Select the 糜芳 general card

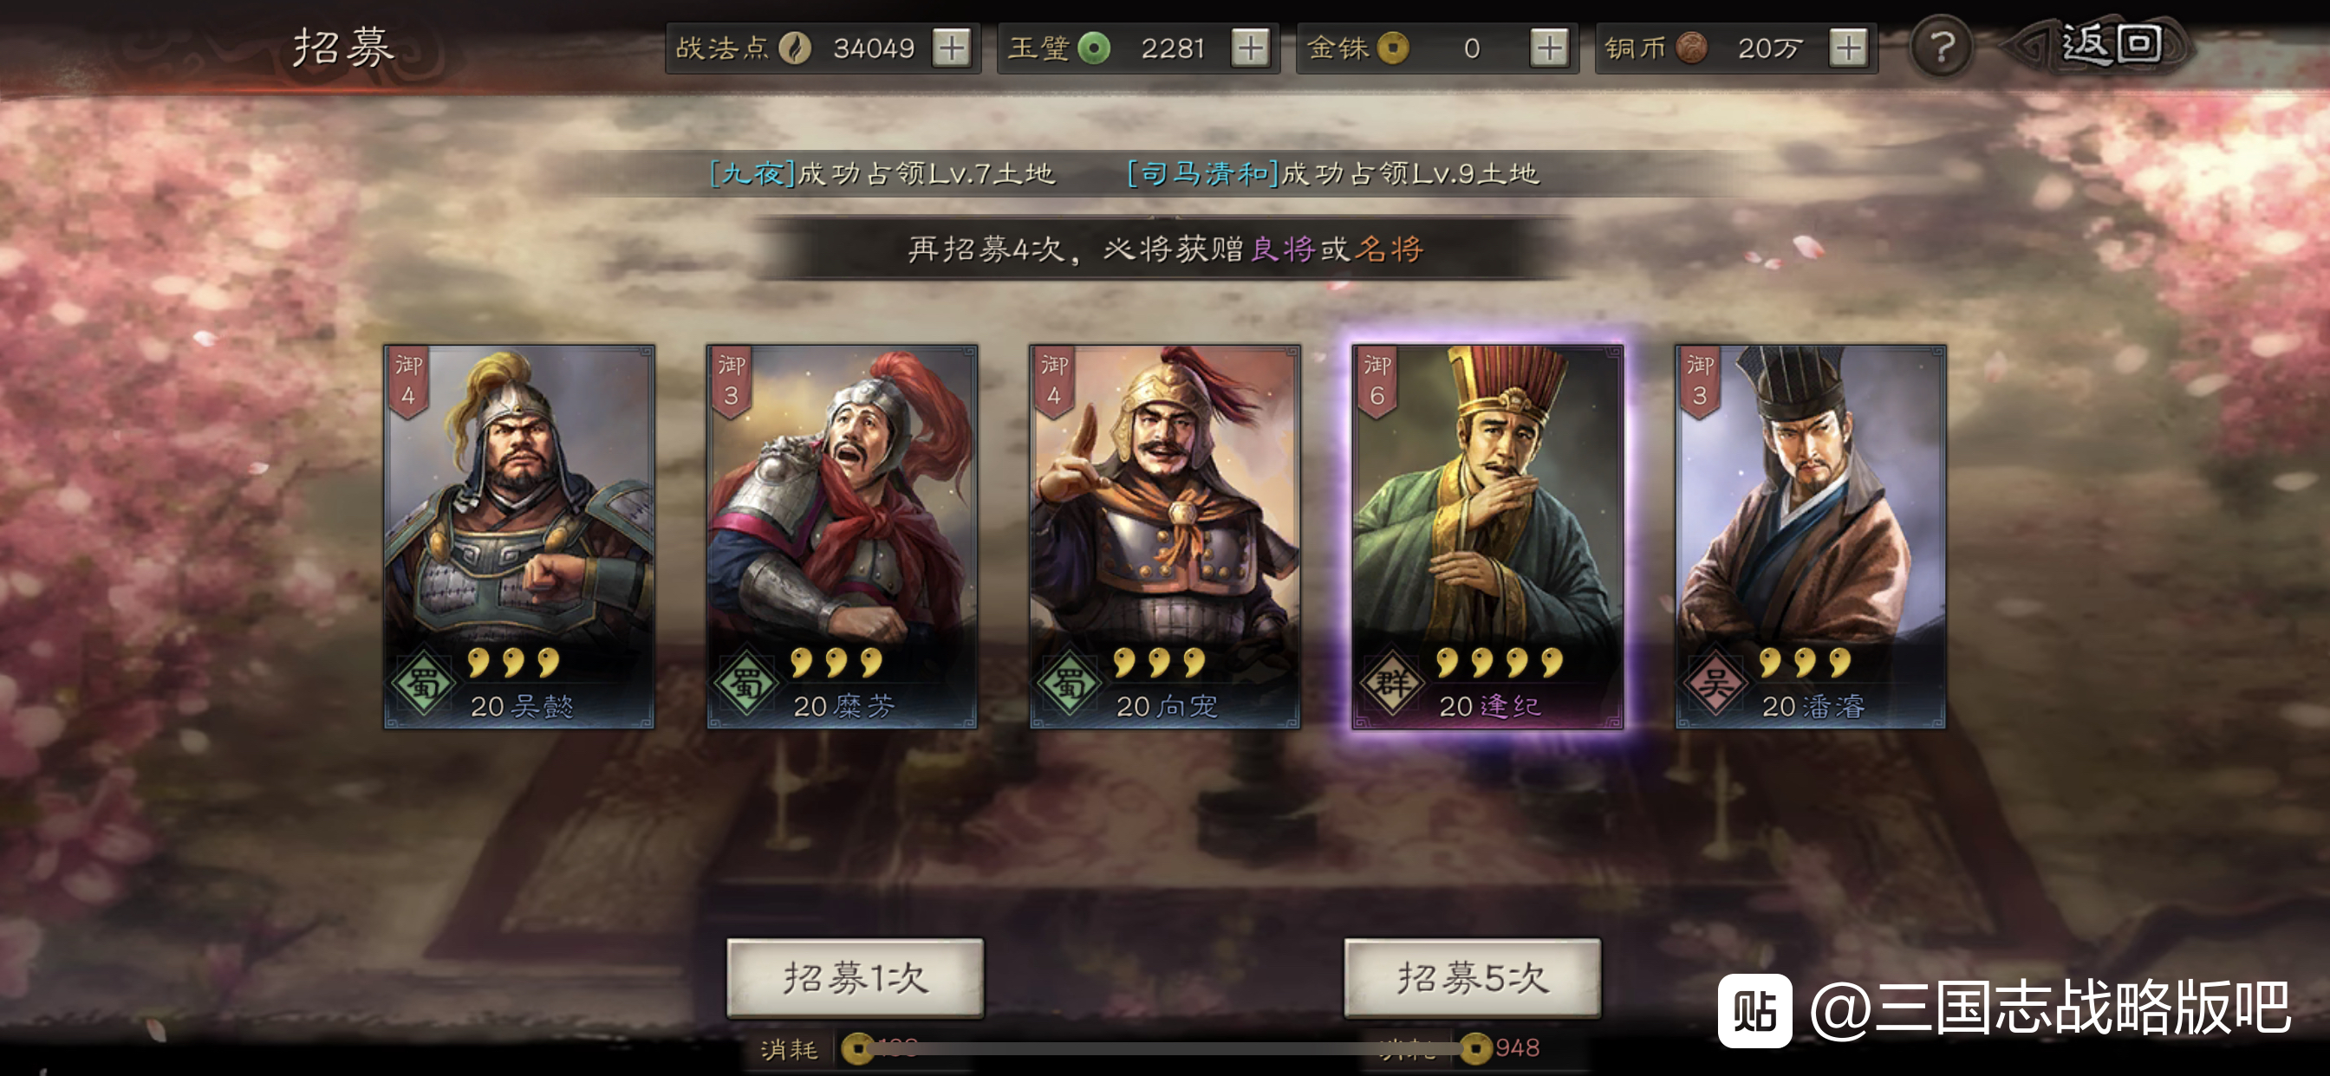842,536
